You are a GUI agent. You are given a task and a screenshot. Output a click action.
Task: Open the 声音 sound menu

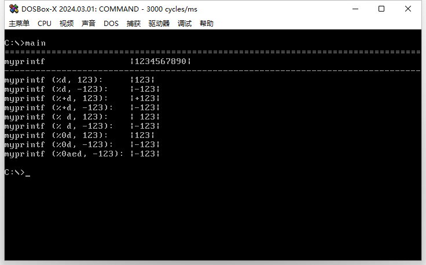tap(89, 24)
